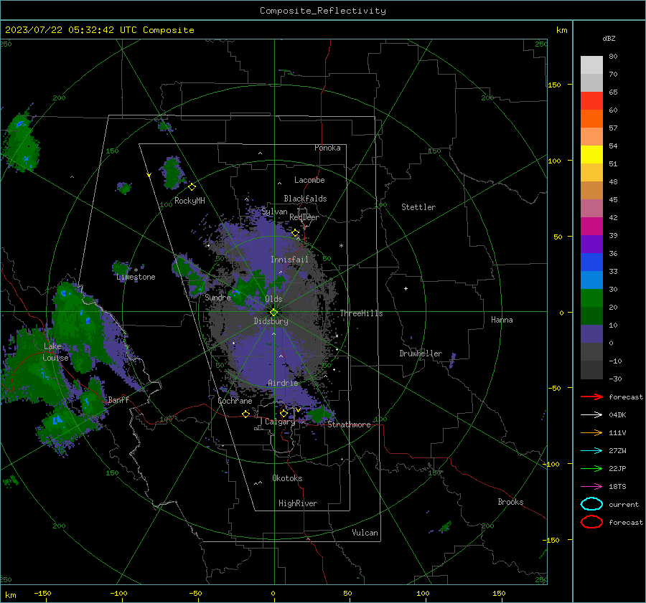Viewport: 646px width, 603px height.
Task: Click the RockyMH location label
Action: (189, 201)
